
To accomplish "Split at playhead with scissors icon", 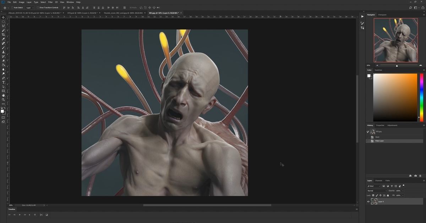I will pos(41,214).
